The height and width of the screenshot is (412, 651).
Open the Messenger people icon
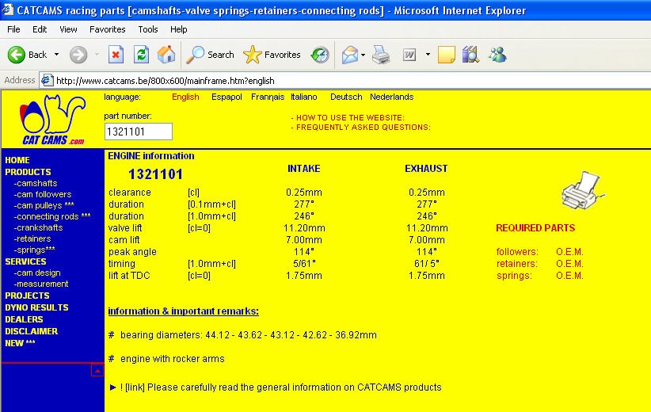[497, 55]
